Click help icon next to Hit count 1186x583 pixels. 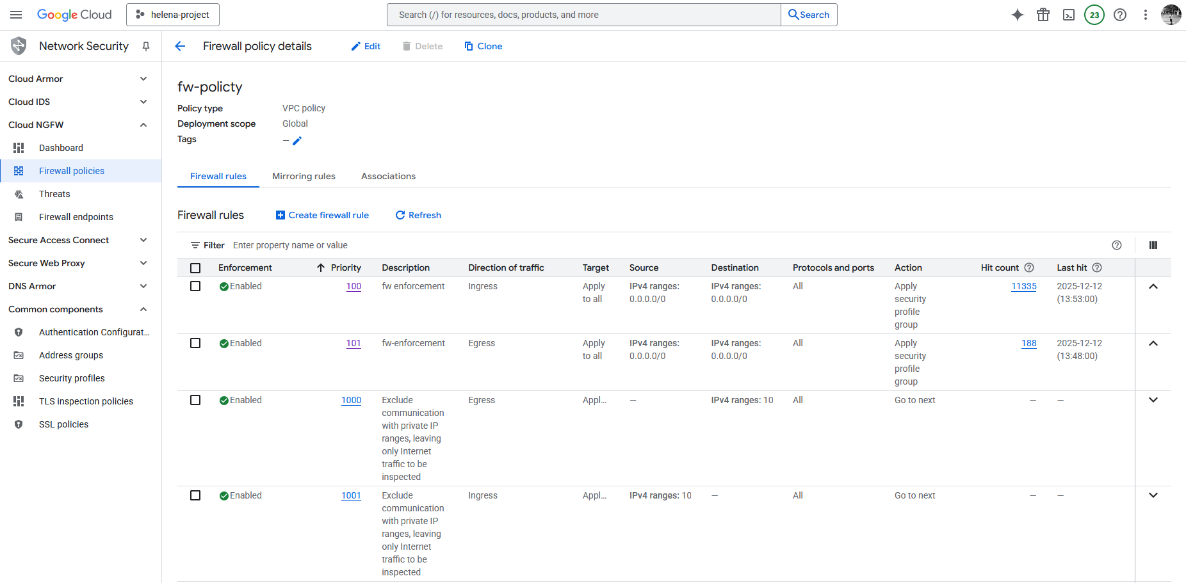click(1029, 268)
